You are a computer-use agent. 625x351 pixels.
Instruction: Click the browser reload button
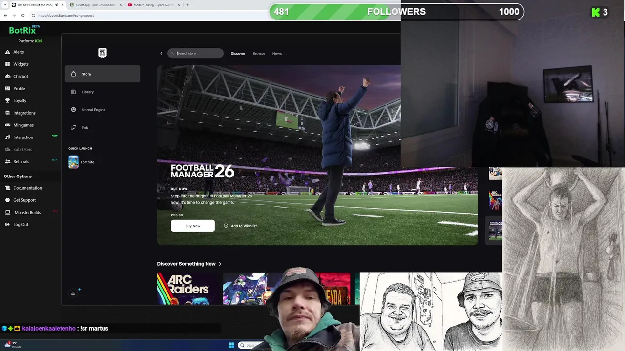tap(22, 15)
